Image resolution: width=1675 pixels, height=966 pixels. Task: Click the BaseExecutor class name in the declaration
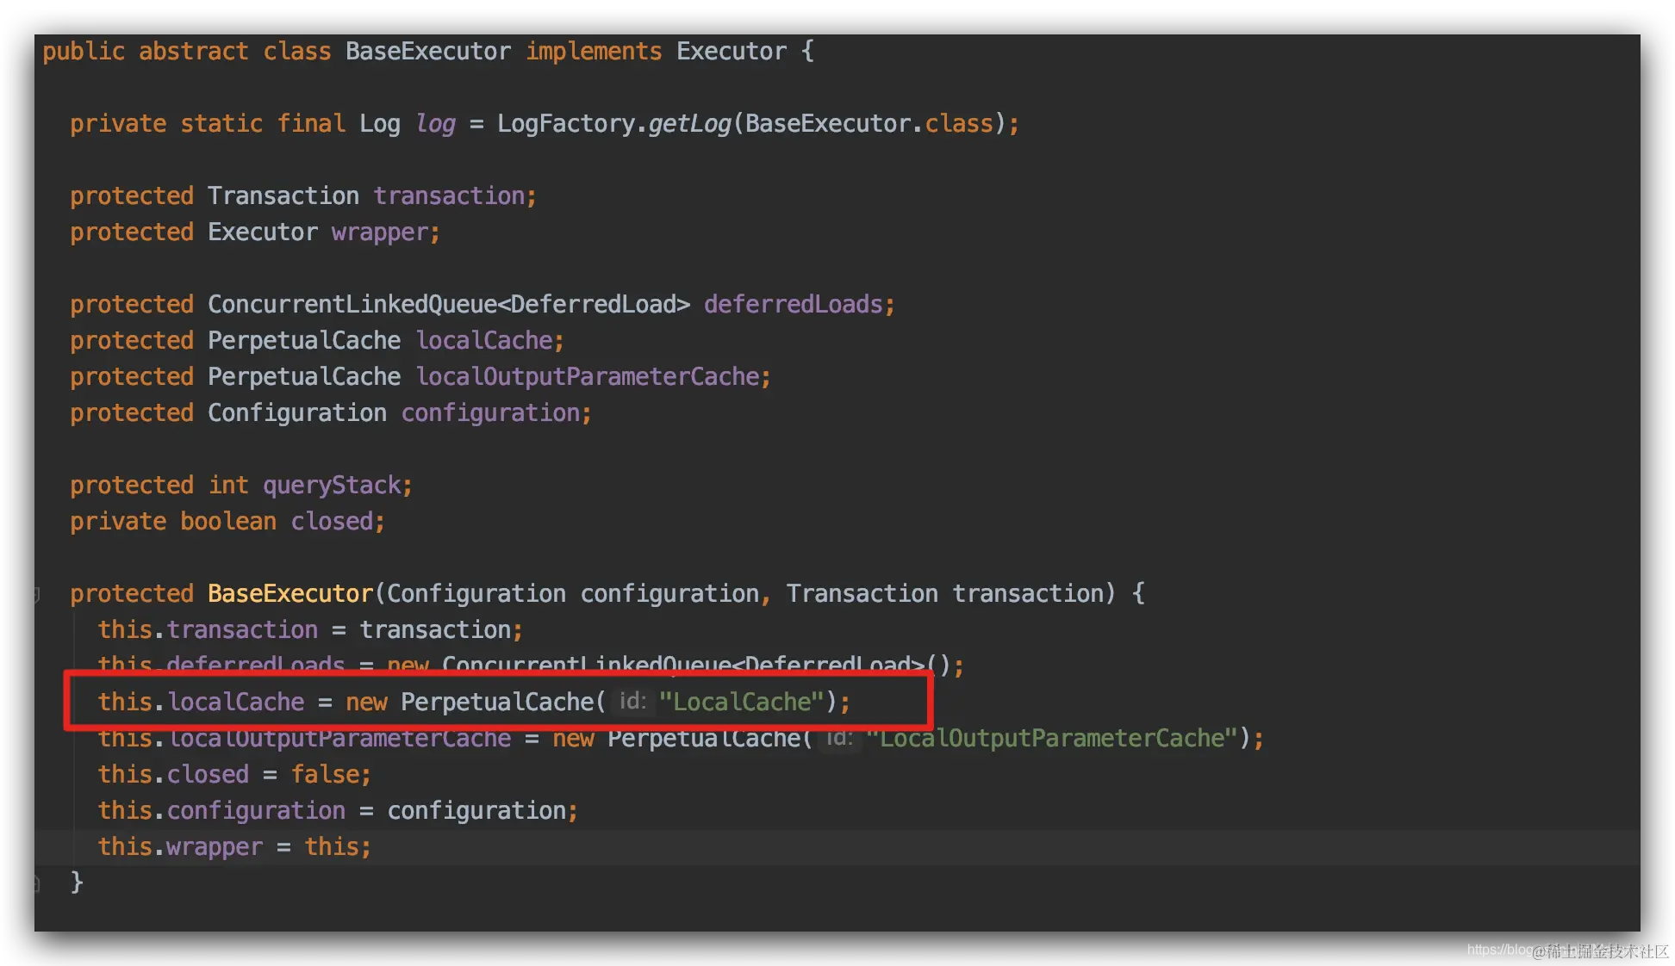tap(427, 52)
